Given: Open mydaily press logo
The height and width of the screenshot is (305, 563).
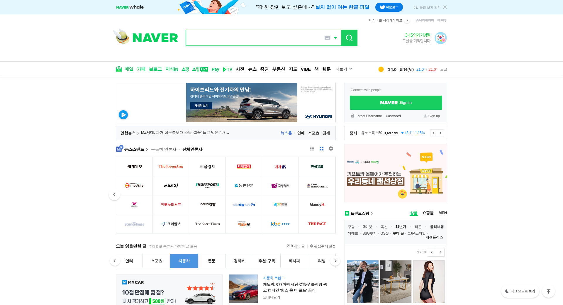Looking at the screenshot, I should tap(134, 186).
